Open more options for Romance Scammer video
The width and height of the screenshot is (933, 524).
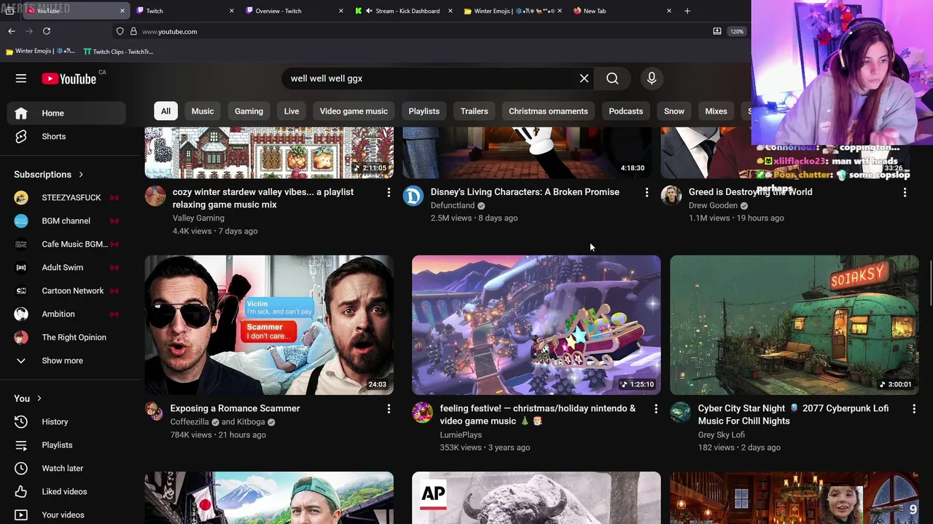pos(389,409)
